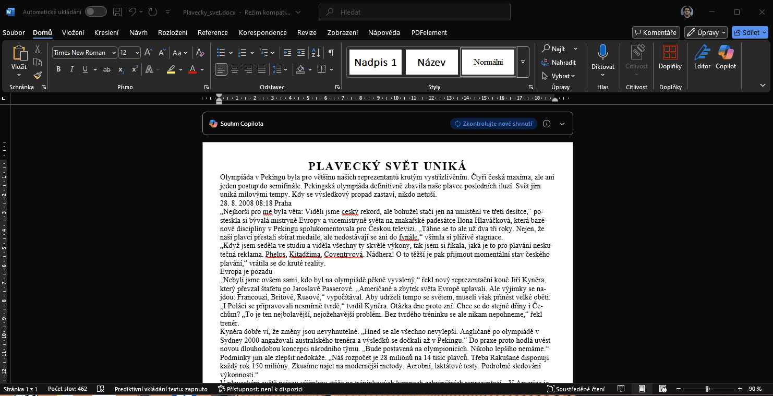The image size is (773, 396).
Task: Switch to the Revize tab
Action: (x=307, y=32)
